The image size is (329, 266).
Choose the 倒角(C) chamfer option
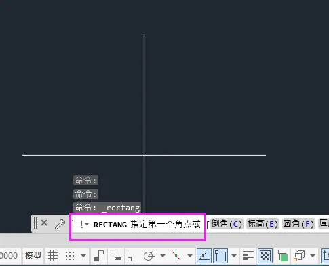tap(227, 224)
